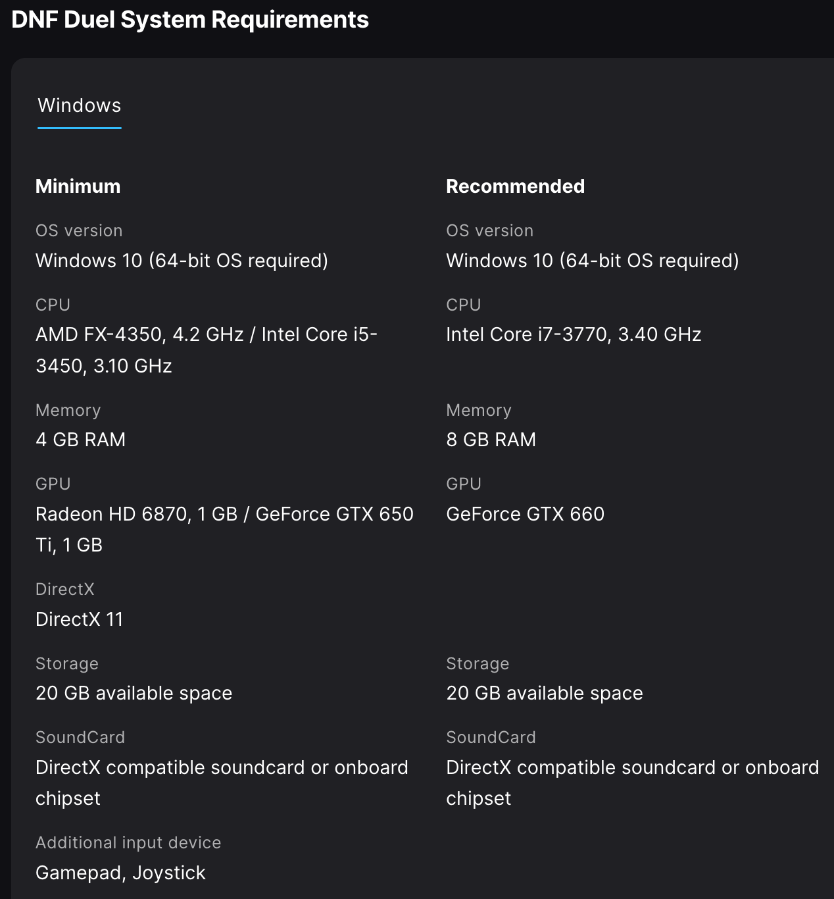This screenshot has width=834, height=899.
Task: Click the Intel Core i7-3770 recommended CPU
Action: pos(574,334)
